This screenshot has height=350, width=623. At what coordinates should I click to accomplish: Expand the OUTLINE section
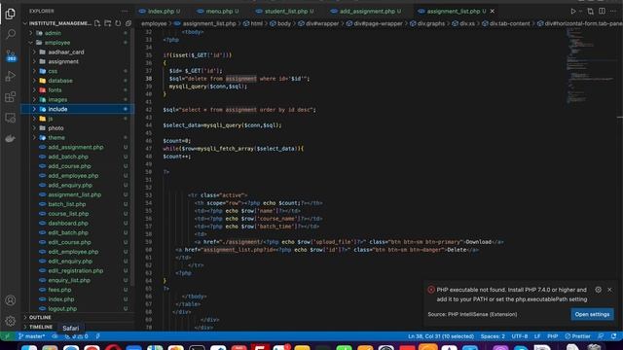point(40,318)
